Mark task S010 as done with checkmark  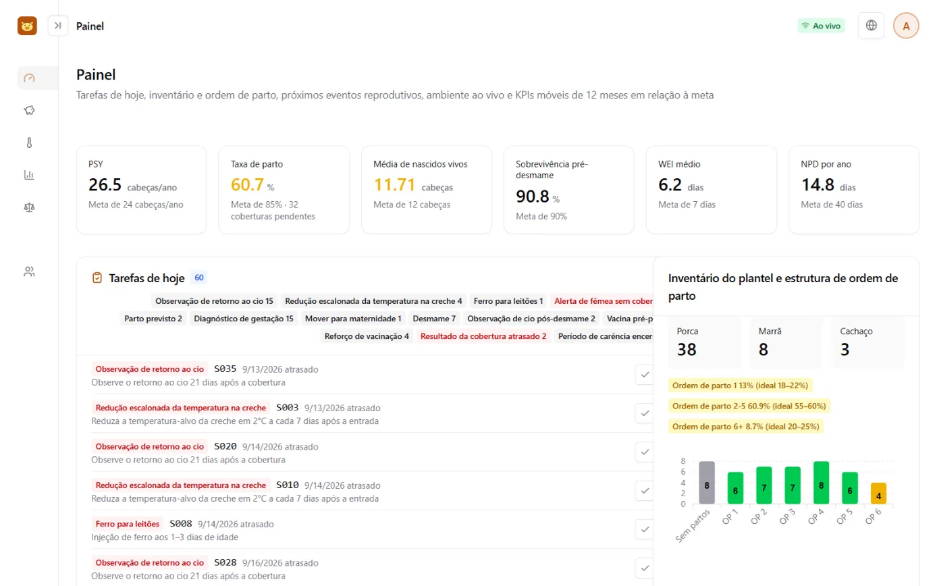[x=644, y=490]
